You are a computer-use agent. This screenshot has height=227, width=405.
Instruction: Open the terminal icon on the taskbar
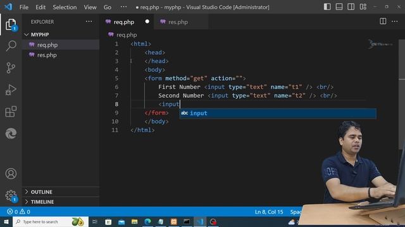pyautogui.click(x=187, y=221)
